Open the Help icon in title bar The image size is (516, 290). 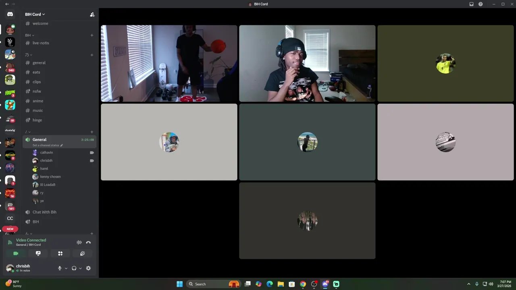pos(481,4)
